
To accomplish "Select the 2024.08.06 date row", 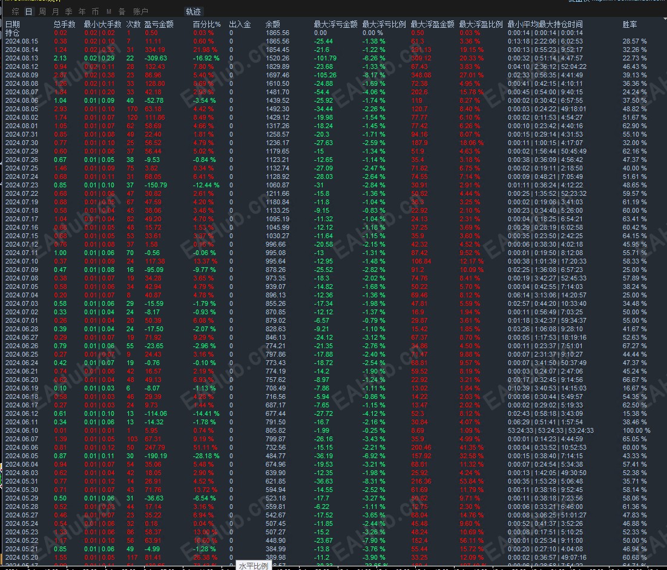I will pyautogui.click(x=22, y=101).
